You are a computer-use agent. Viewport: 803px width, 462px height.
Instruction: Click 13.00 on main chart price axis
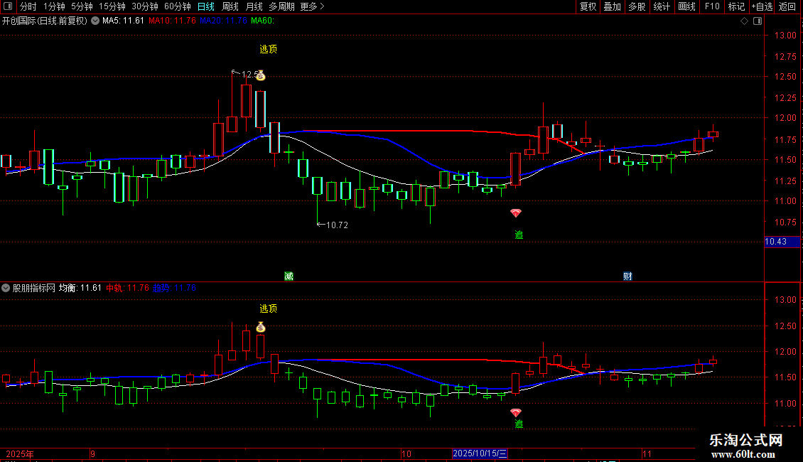pyautogui.click(x=785, y=36)
